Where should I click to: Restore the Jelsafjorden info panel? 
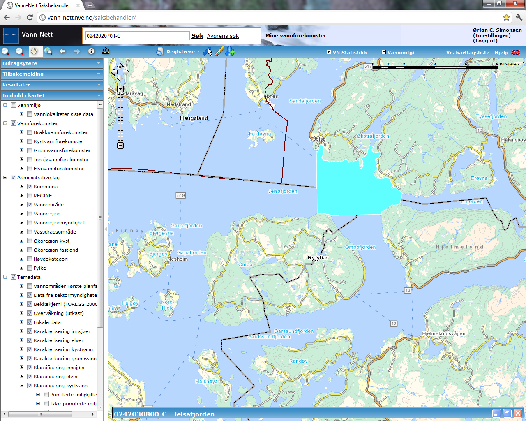(x=507, y=414)
